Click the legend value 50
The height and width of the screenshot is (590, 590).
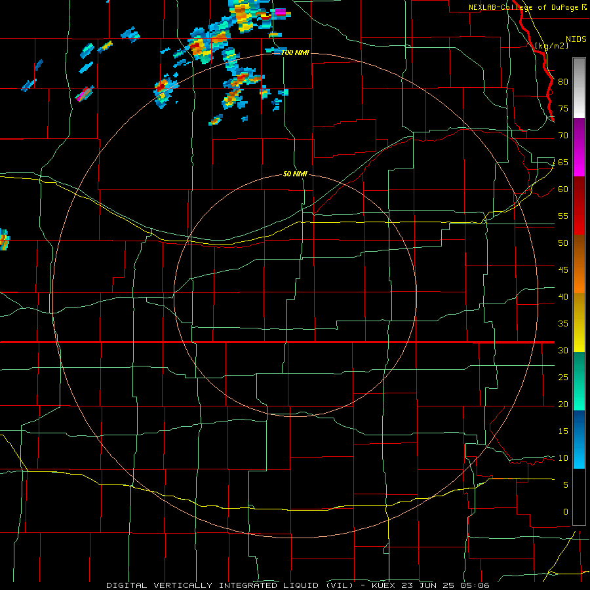pyautogui.click(x=563, y=243)
